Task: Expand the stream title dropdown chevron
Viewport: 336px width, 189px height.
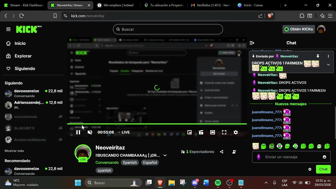Action: (165, 155)
